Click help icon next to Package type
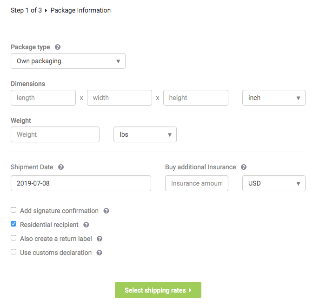The image size is (313, 307). [x=58, y=47]
